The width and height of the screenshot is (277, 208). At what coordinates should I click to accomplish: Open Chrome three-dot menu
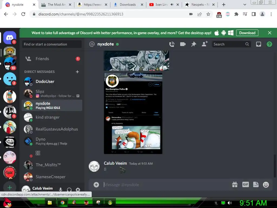coord(271,14)
